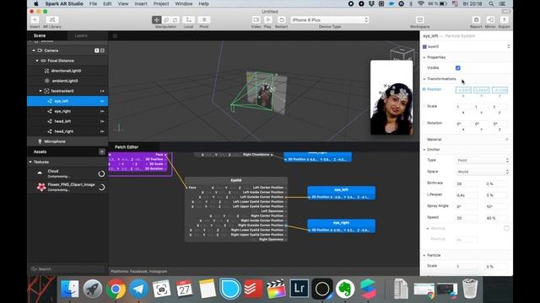Open Evernote from the Dock
540x303 pixels.
345,289
